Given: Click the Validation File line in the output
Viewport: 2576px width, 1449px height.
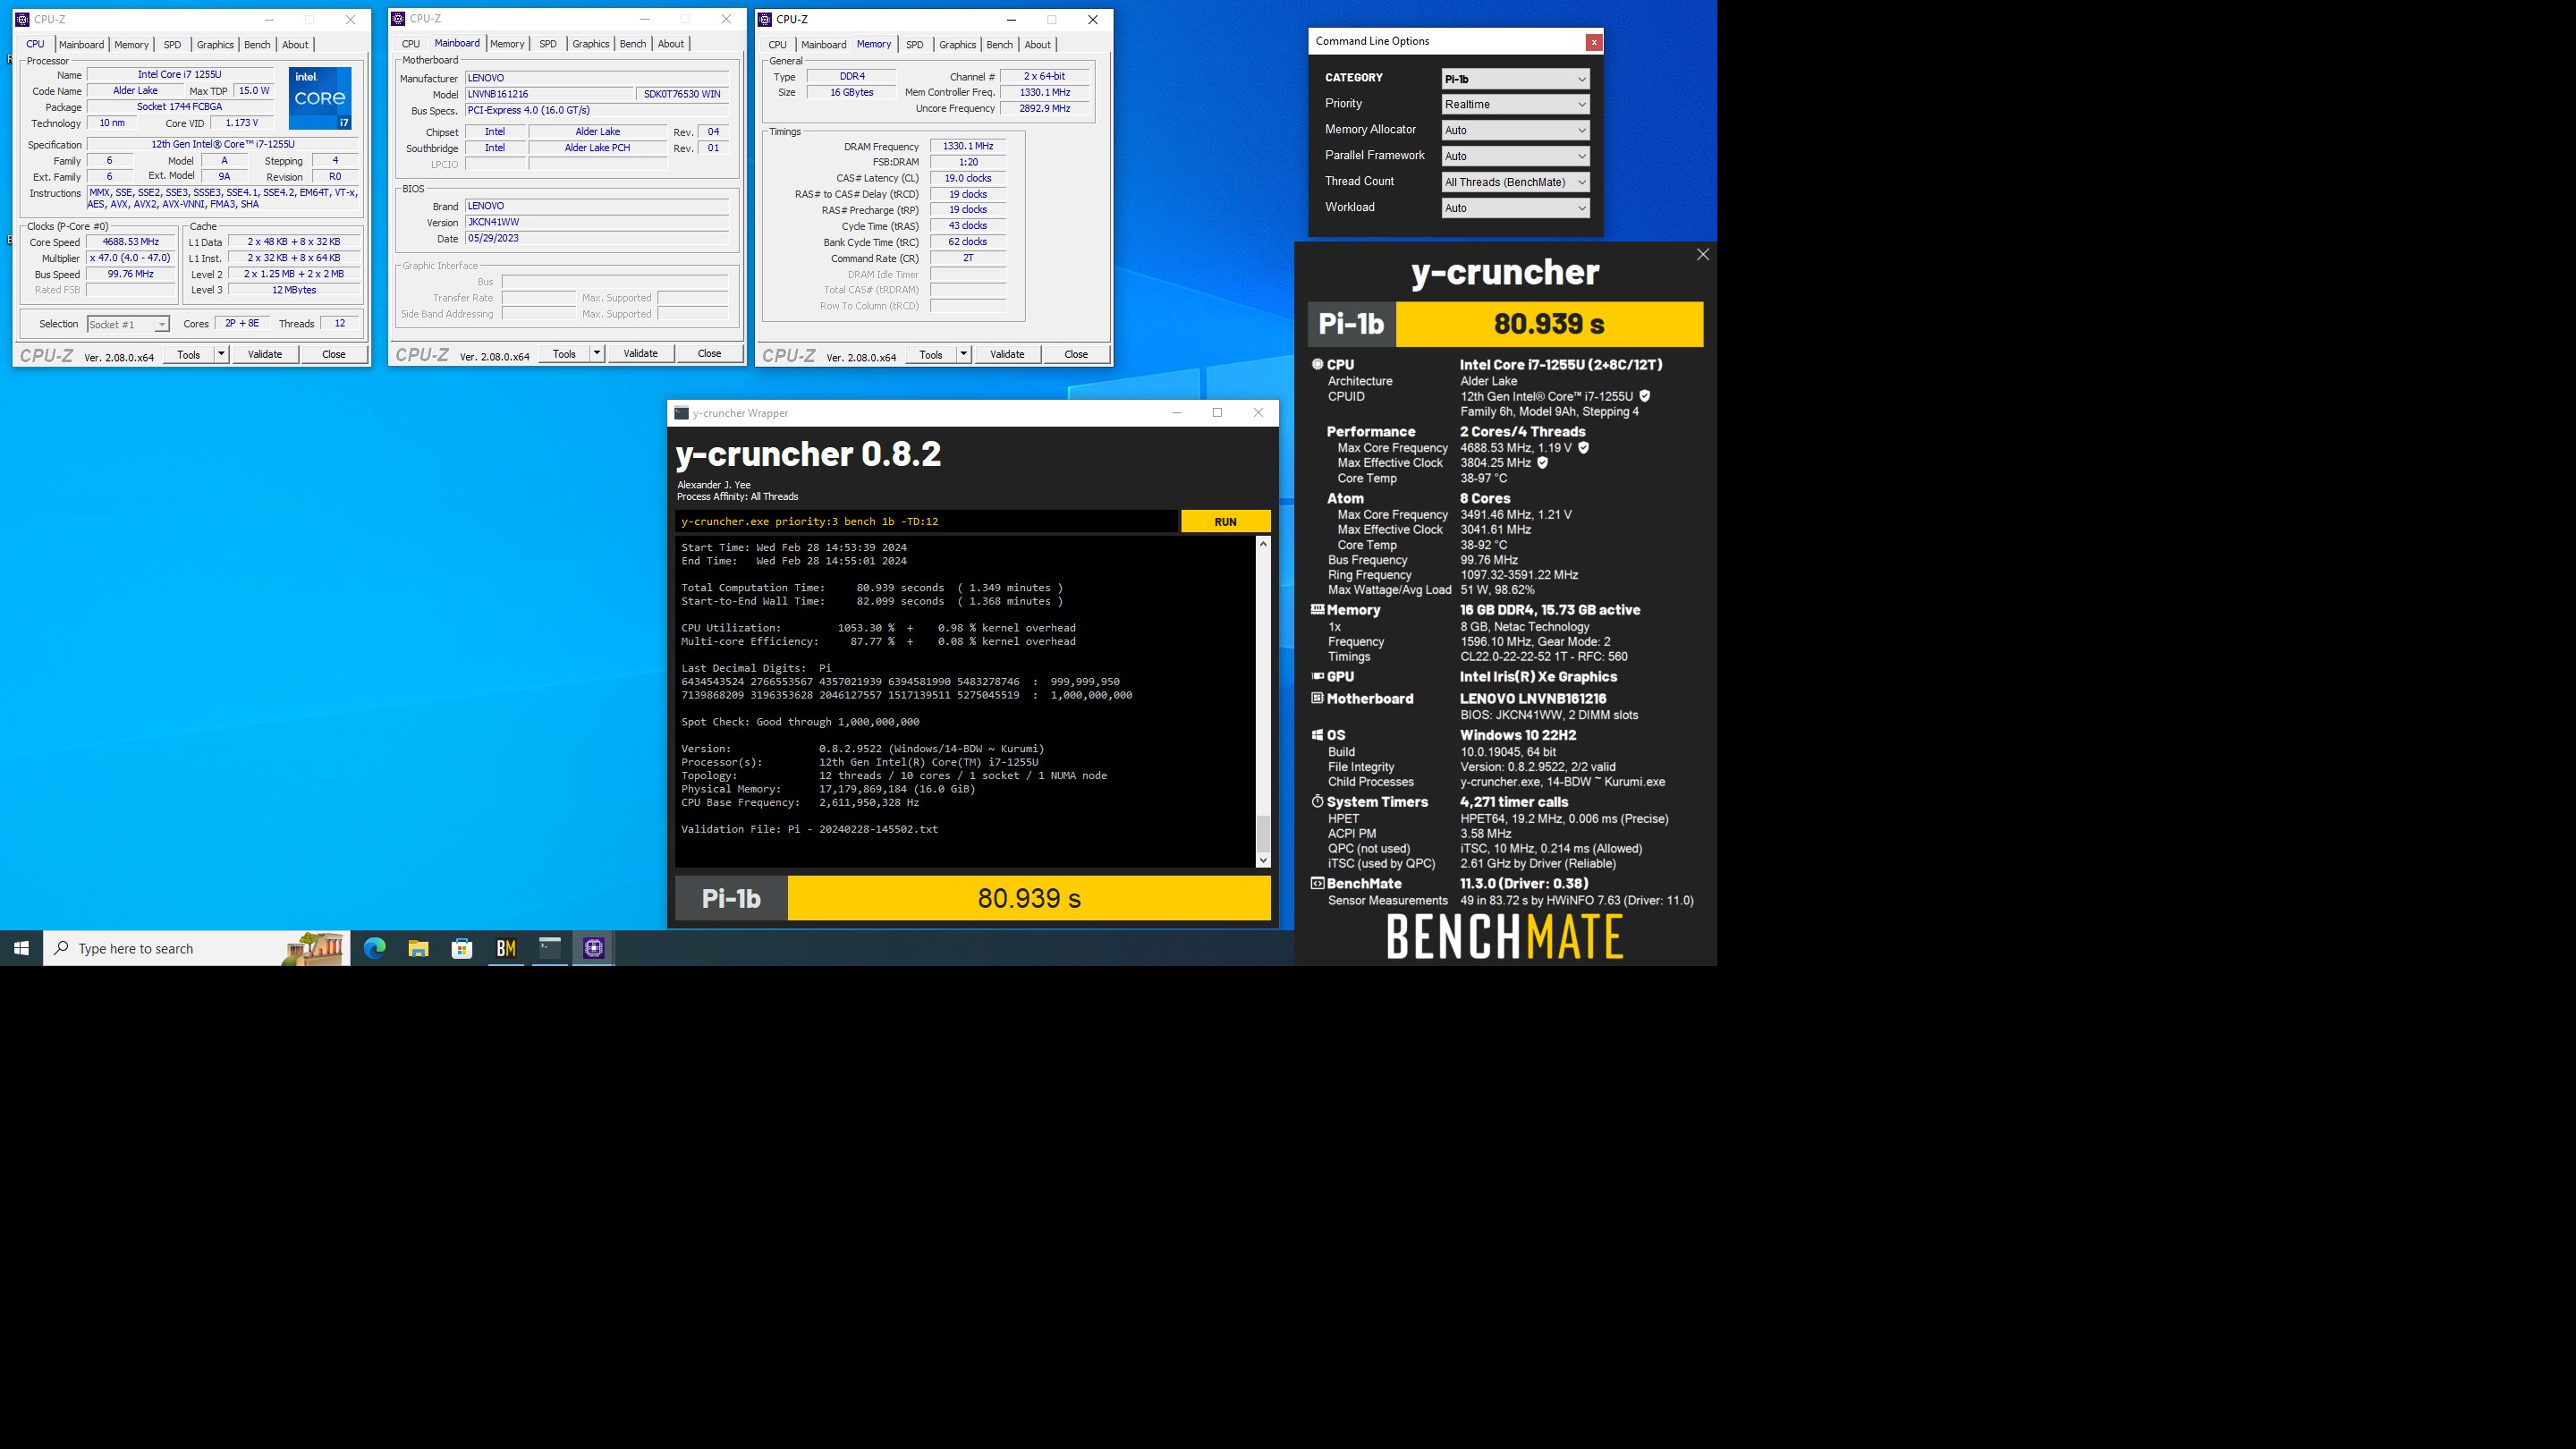Looking at the screenshot, I should tap(809, 829).
